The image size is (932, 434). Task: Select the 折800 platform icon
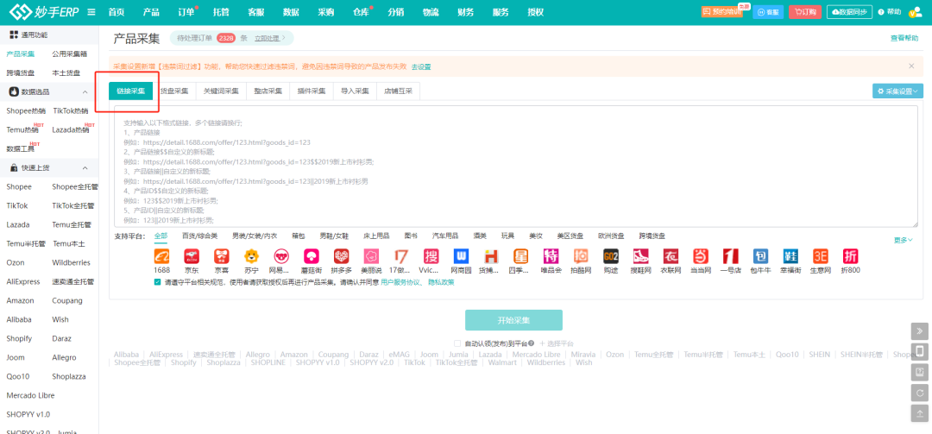851,256
